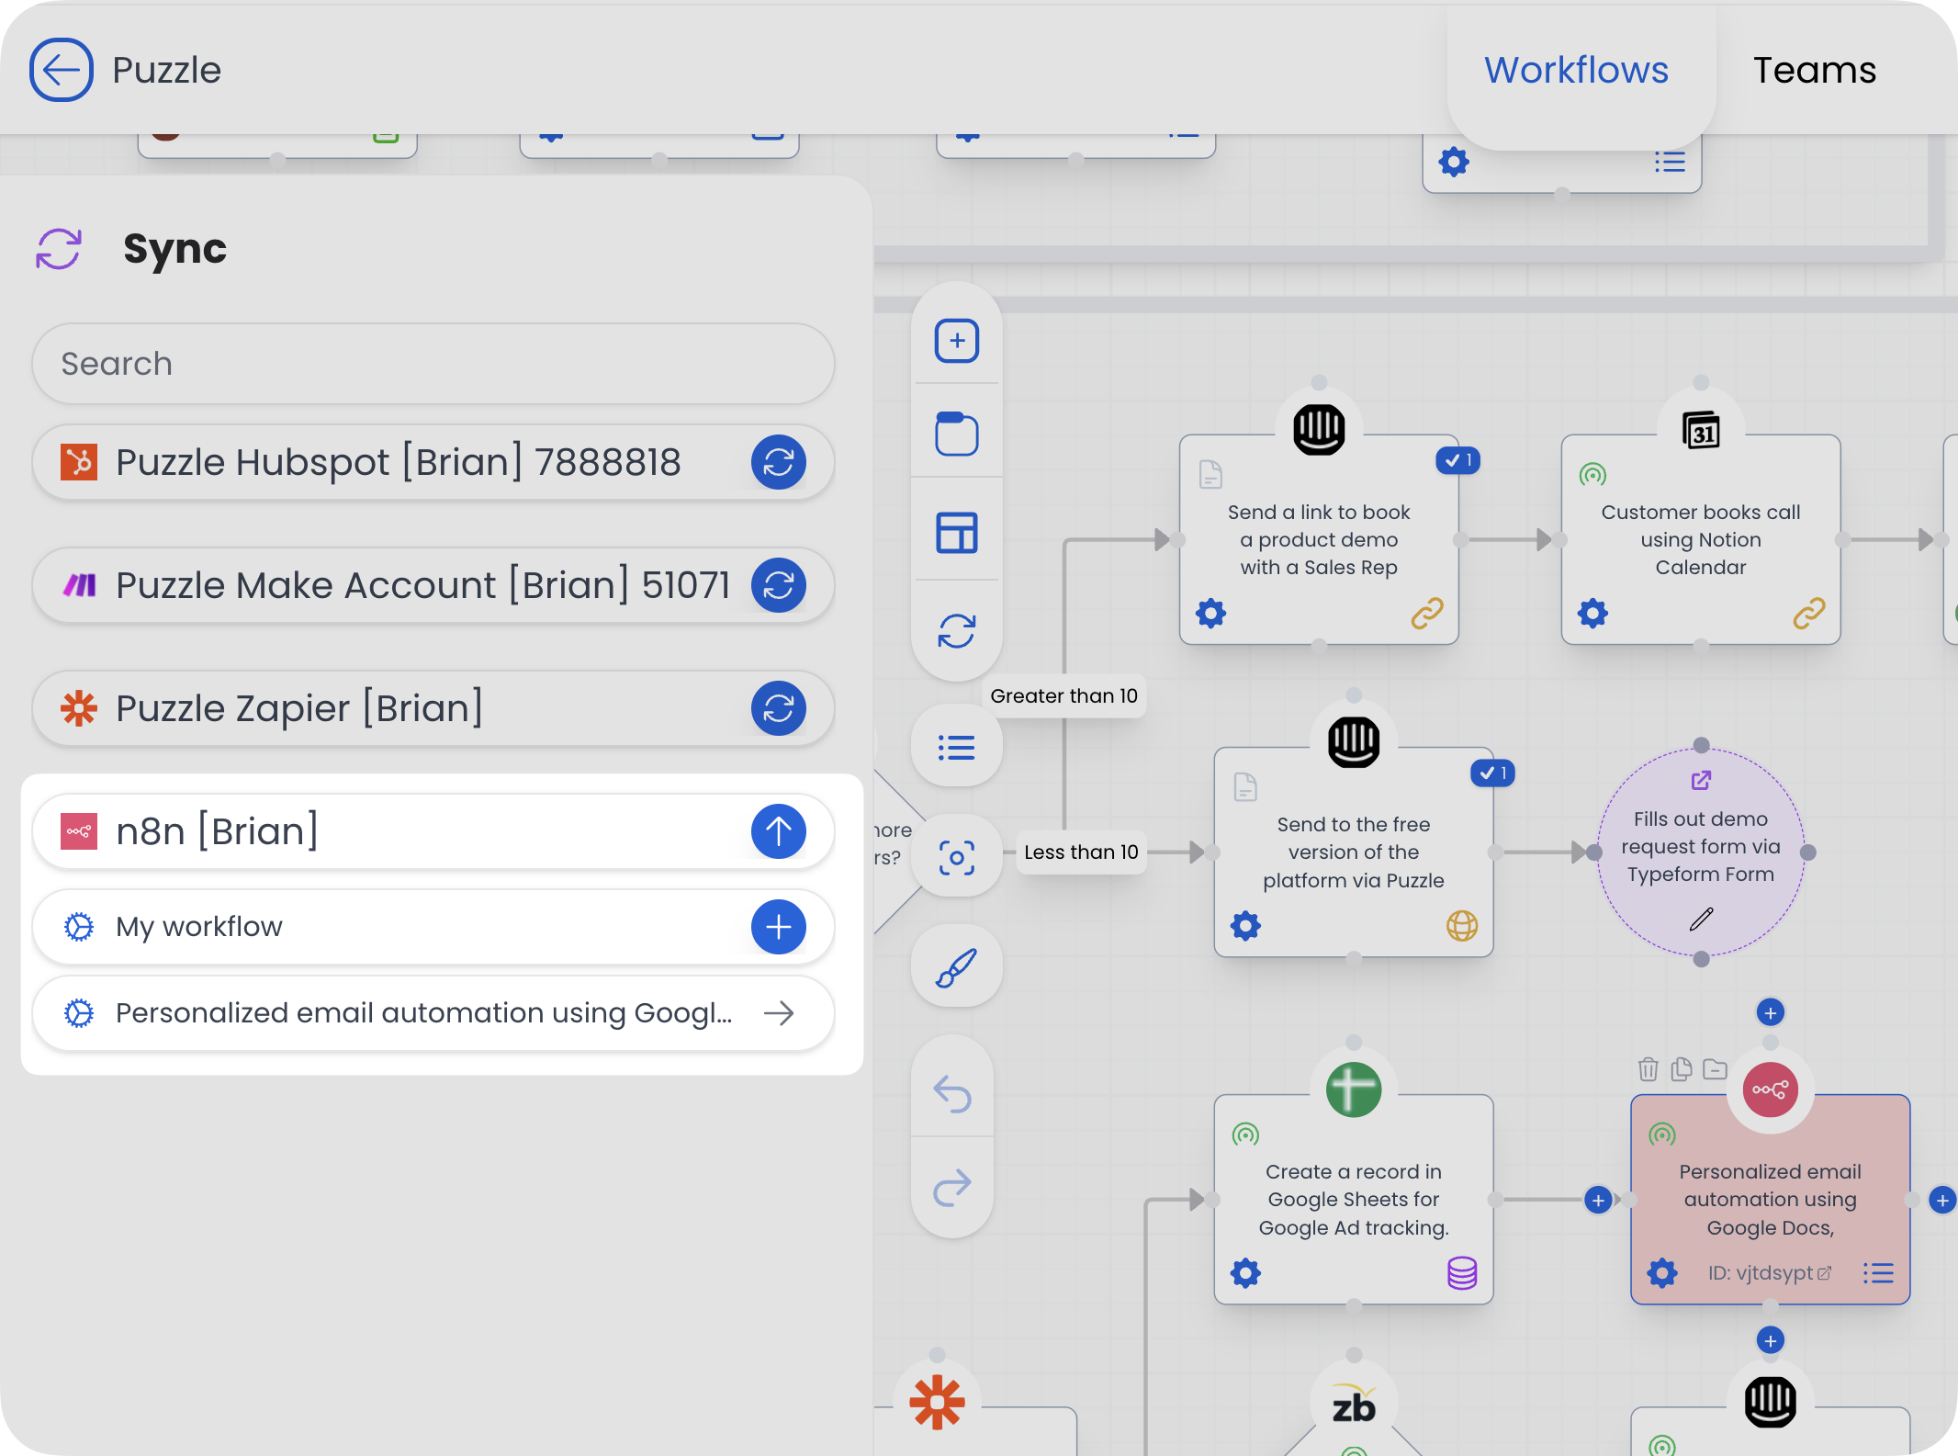
Task: Click the Search input field
Action: pyautogui.click(x=433, y=364)
